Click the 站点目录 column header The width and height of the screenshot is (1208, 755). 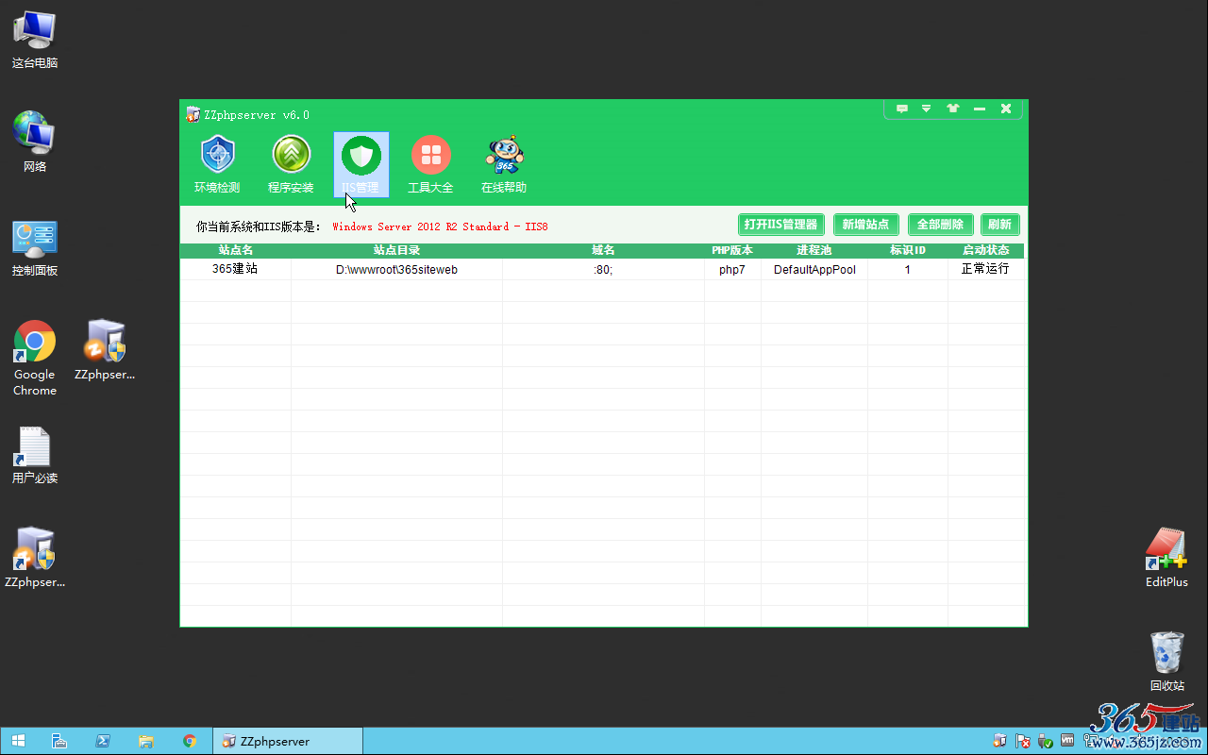[396, 250]
